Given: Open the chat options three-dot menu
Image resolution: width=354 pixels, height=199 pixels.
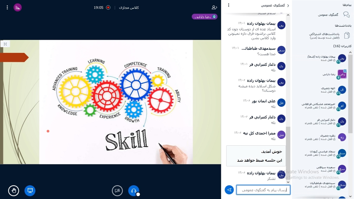Looking at the screenshot, I should point(228,5).
